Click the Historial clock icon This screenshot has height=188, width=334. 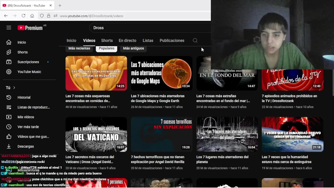tap(9, 97)
